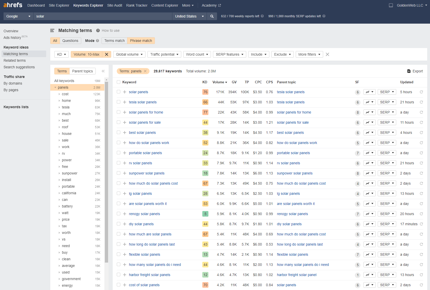Toggle the select-all keywords checkbox
Image resolution: width=430 pixels, height=290 pixels.
[119, 82]
